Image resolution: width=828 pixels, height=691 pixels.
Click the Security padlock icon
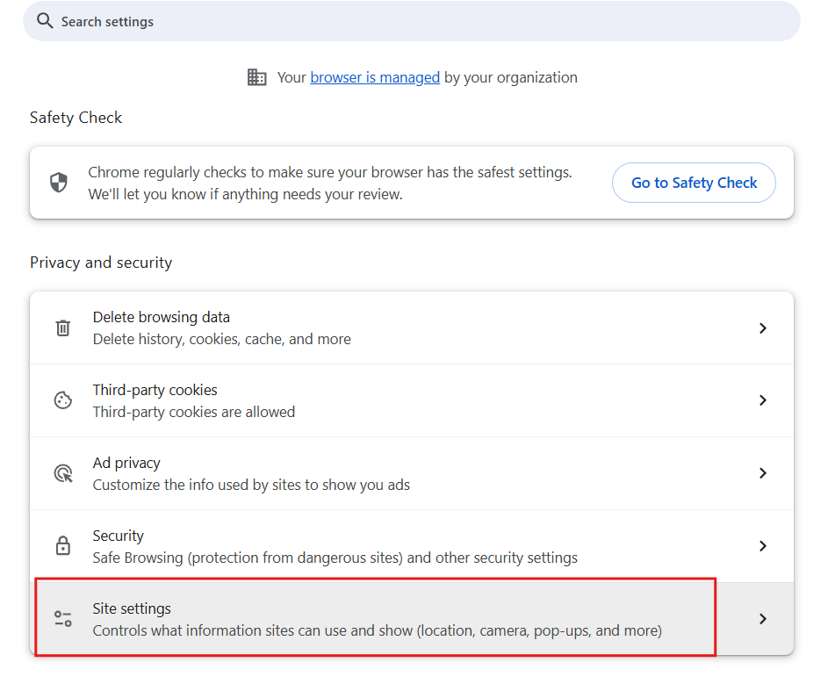tap(63, 546)
